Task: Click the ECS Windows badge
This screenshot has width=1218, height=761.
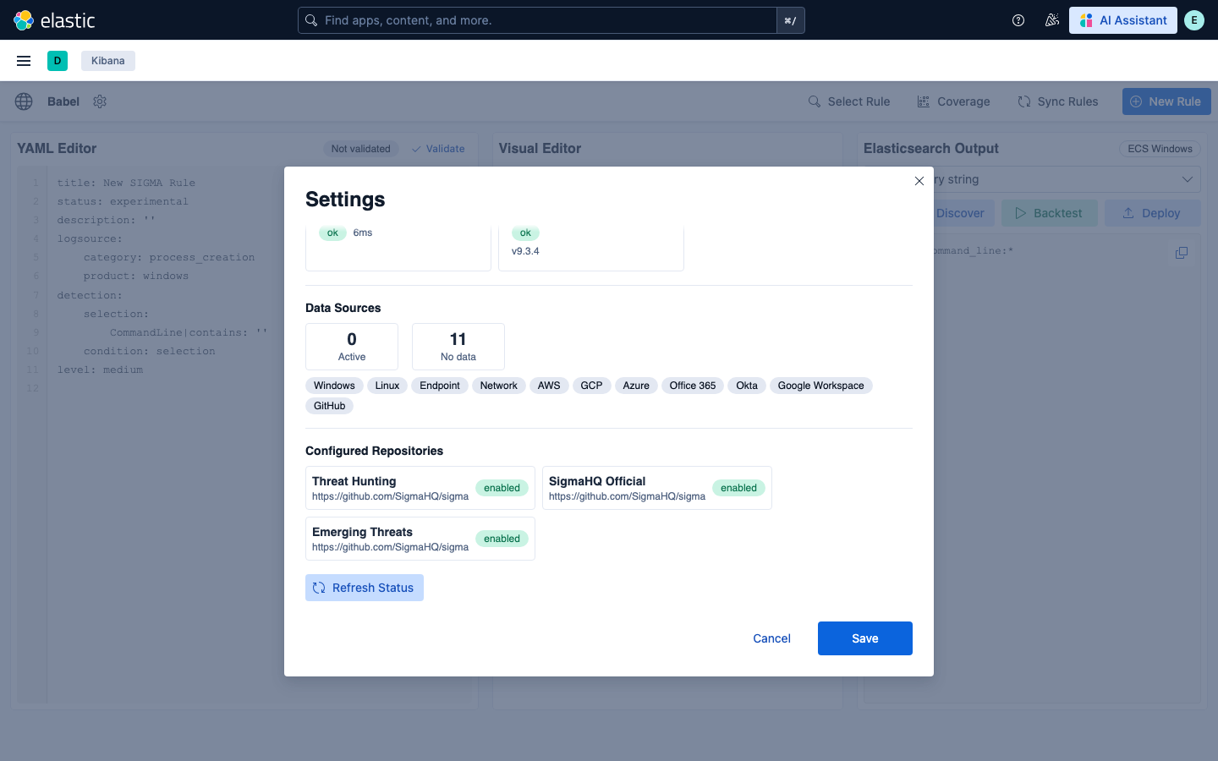Action: coord(1160,149)
